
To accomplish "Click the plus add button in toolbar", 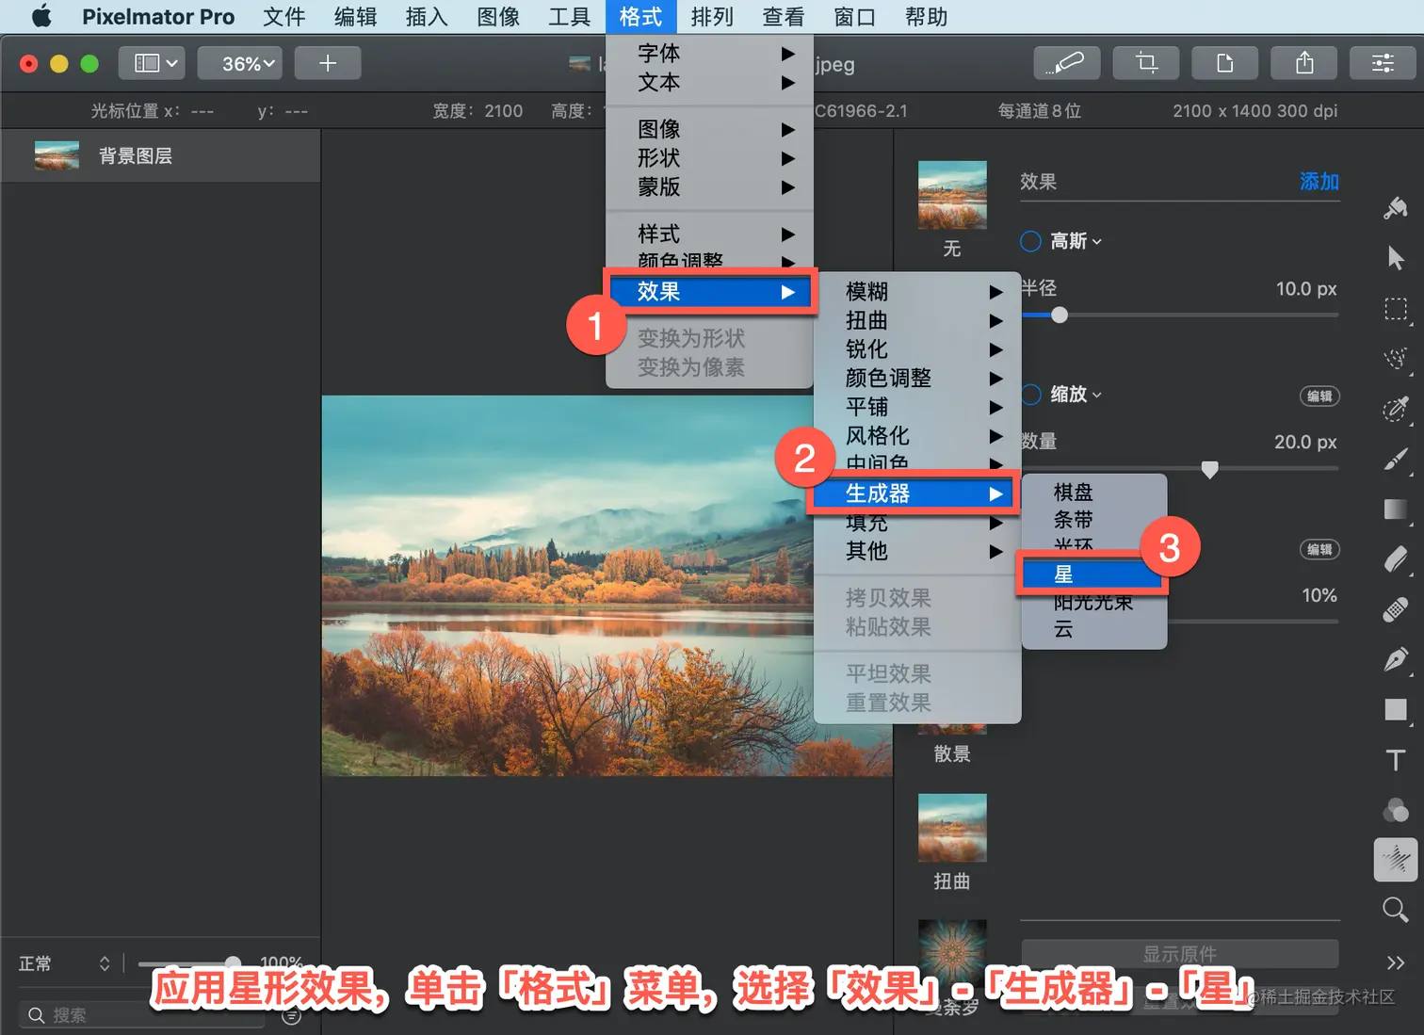I will tap(328, 63).
